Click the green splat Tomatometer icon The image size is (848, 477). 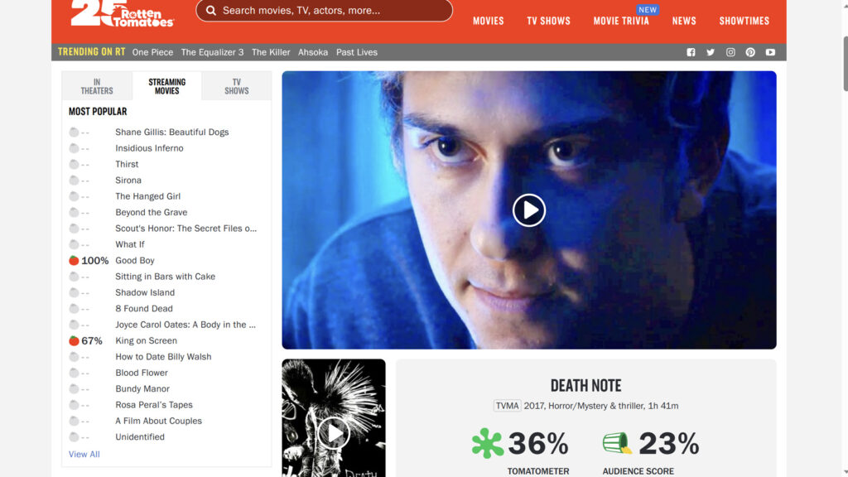pos(488,444)
